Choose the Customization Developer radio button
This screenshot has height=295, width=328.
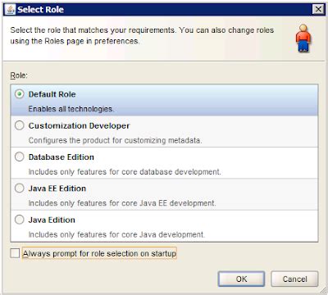click(19, 125)
